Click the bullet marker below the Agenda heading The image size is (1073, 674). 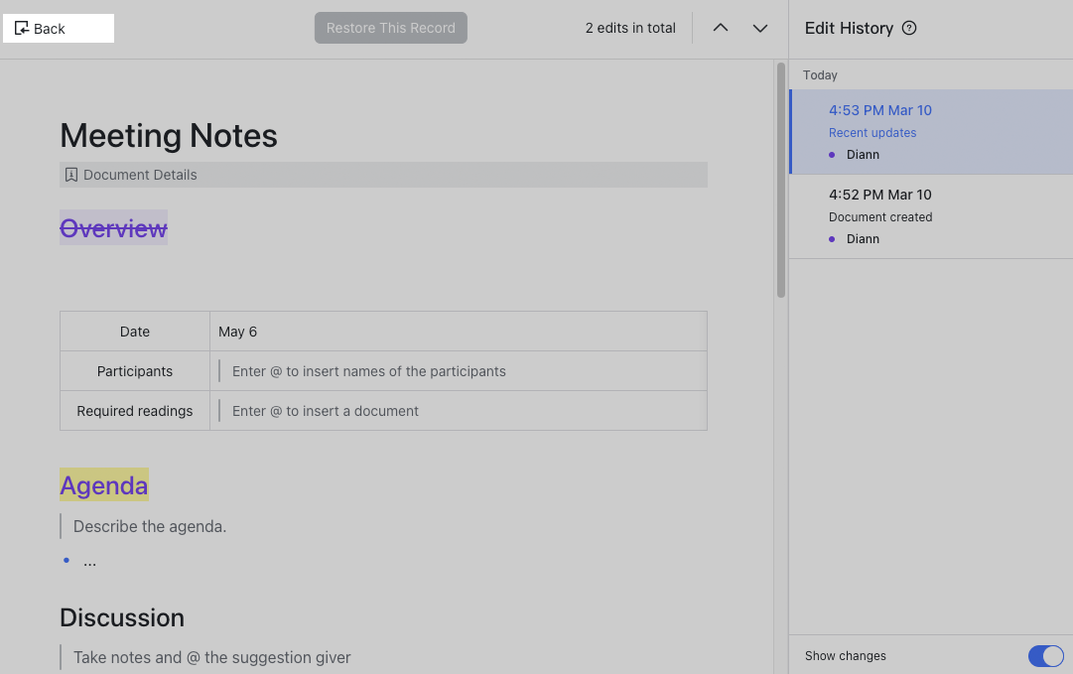click(66, 560)
